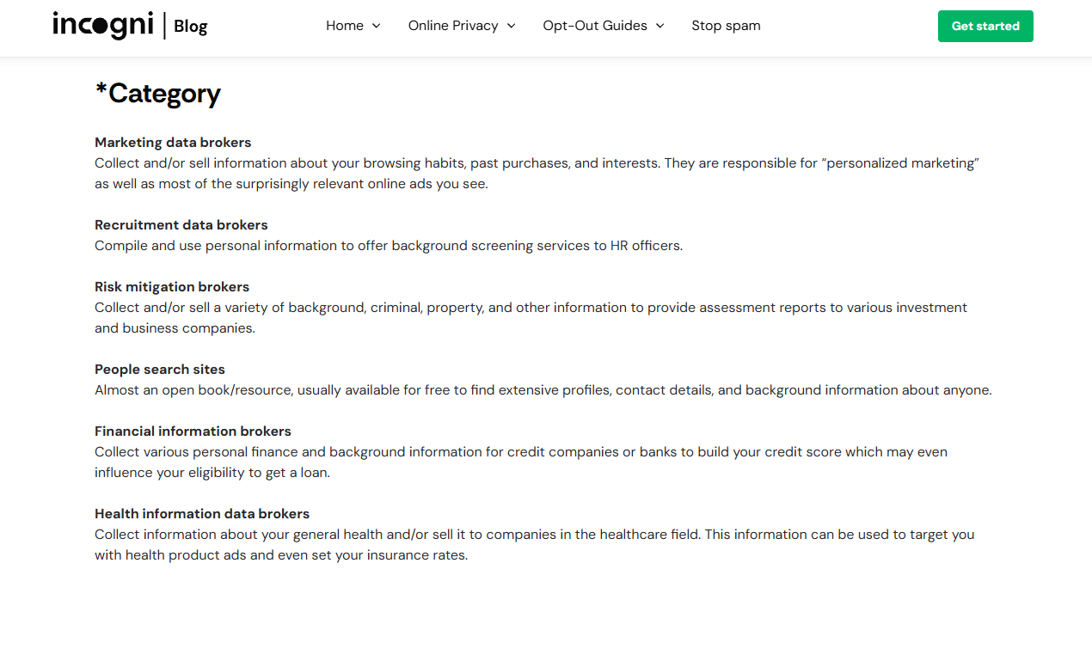
Task: Click the Recruitment data brokers heading
Action: [181, 225]
